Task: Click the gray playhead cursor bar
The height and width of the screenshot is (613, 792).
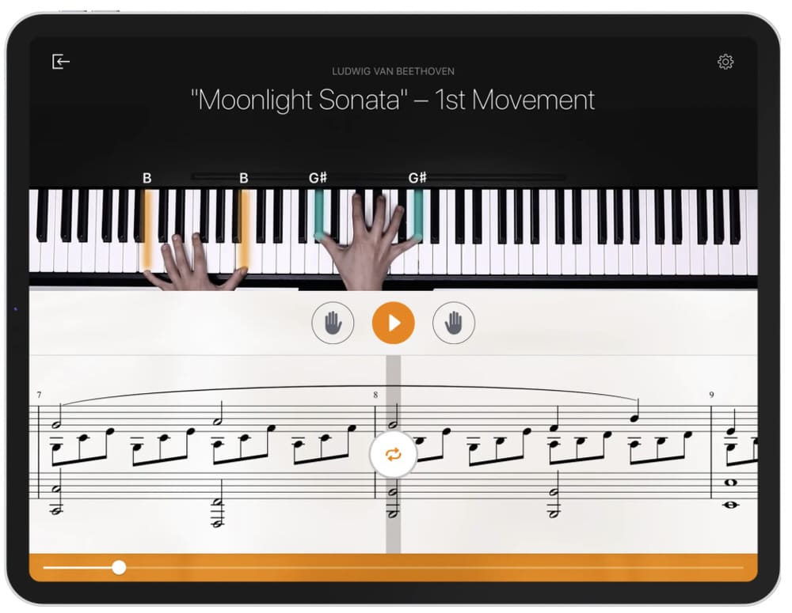Action: coord(393,454)
